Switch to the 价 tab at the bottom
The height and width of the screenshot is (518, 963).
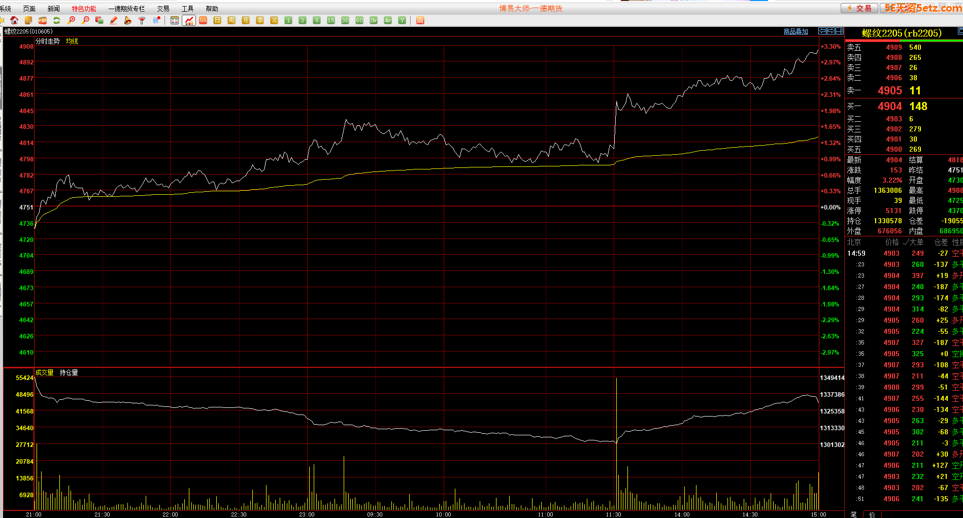(x=872, y=514)
